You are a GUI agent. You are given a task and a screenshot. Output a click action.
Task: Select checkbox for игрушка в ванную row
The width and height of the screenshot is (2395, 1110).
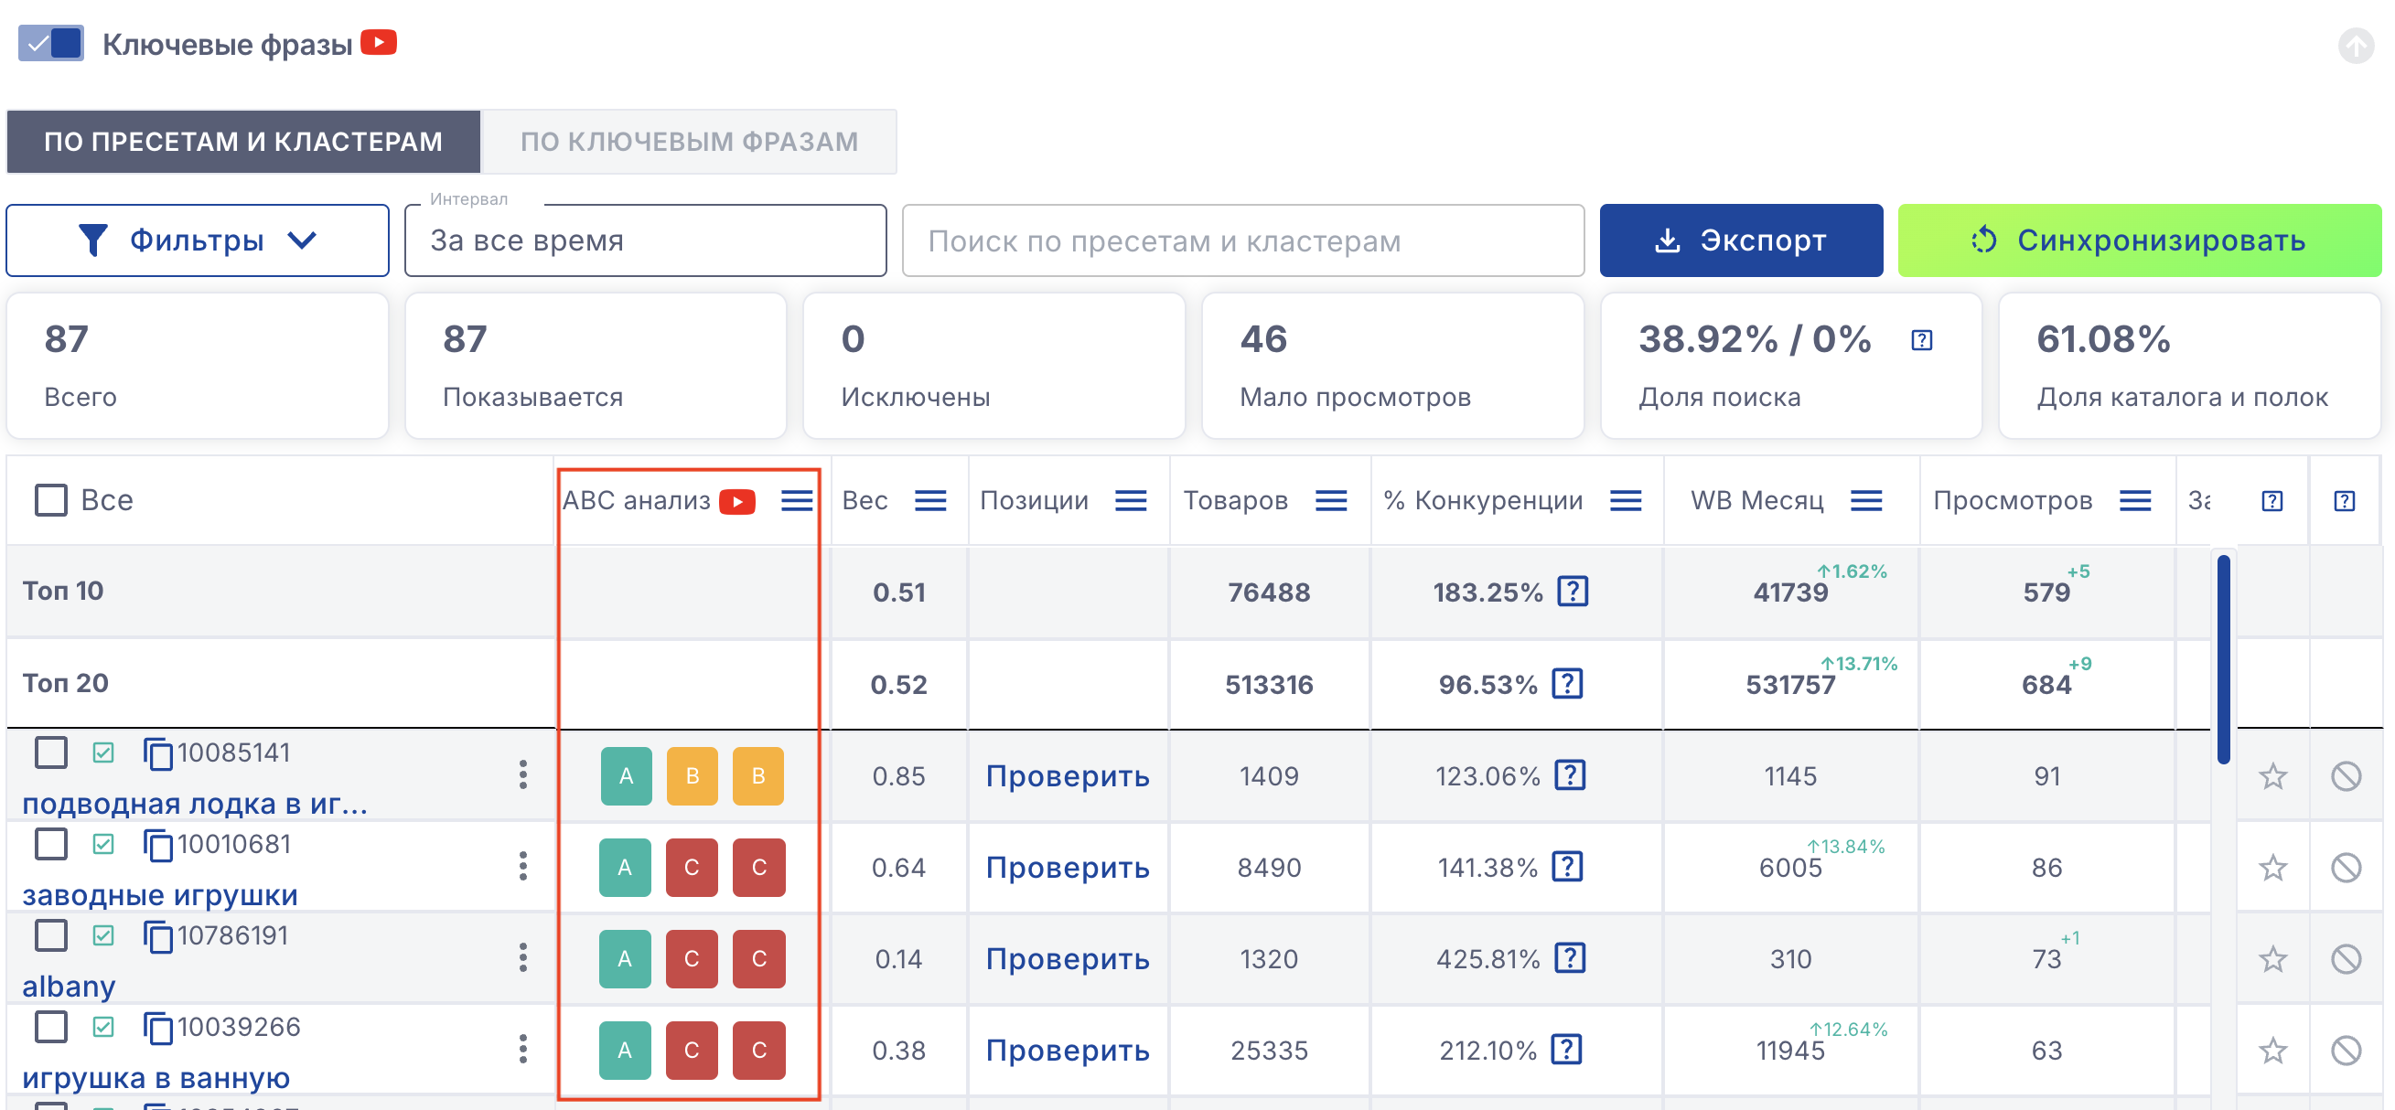click(x=51, y=1027)
